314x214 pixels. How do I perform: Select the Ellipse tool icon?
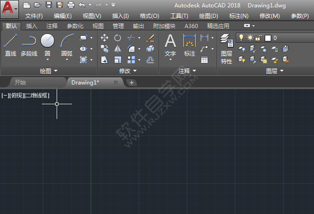pyautogui.click(x=83, y=49)
